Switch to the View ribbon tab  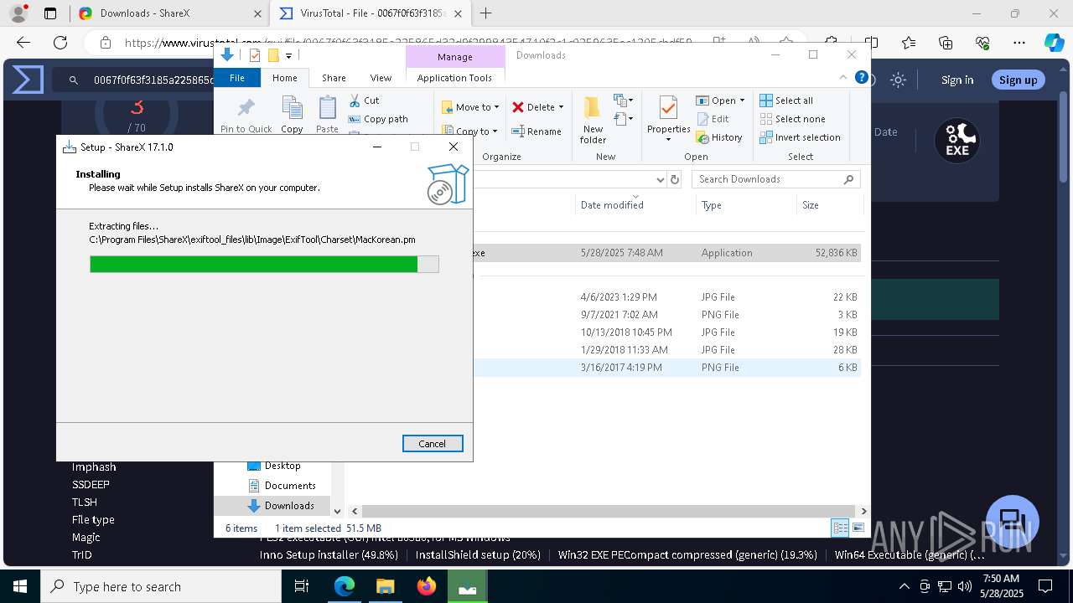tap(381, 78)
